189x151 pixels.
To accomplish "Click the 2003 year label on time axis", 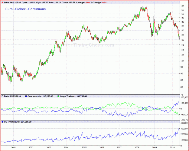I will pyautogui.click(x=49, y=147).
